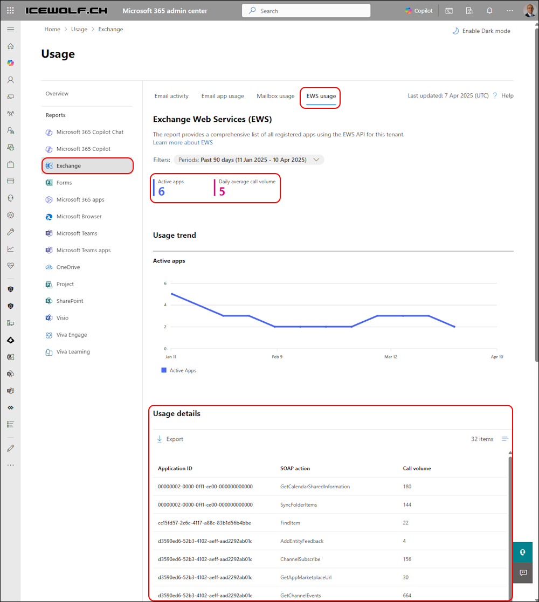Screen dimensions: 539x602
Task: Open Copilot icon in the left rail
Action: [10, 63]
